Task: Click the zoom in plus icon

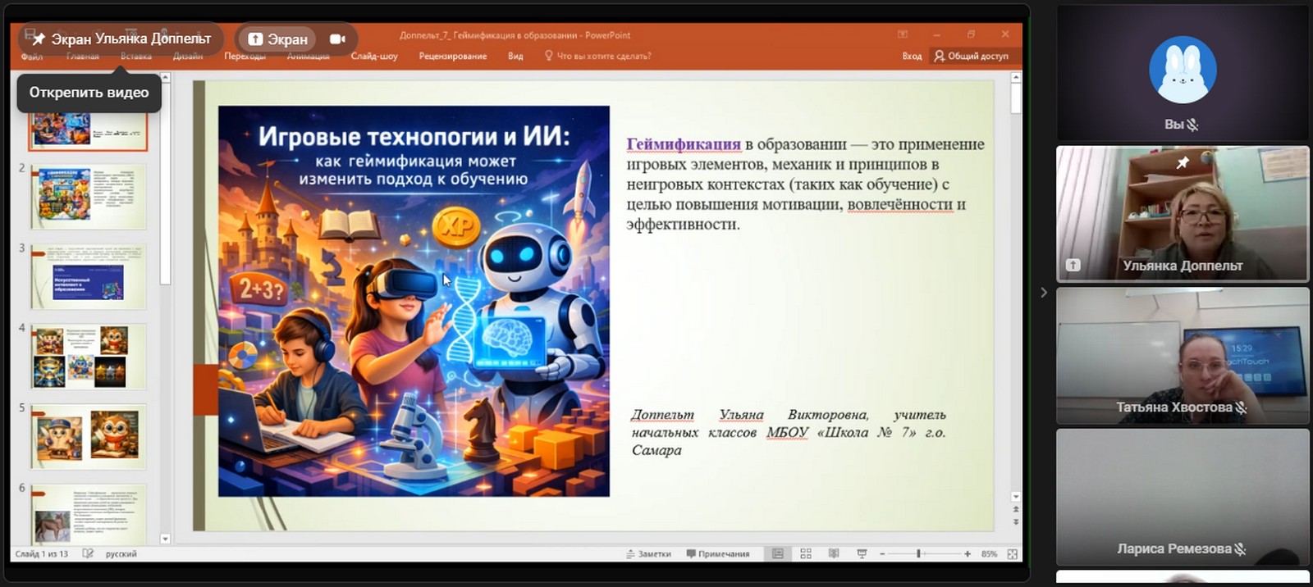Action: pyautogui.click(x=968, y=554)
